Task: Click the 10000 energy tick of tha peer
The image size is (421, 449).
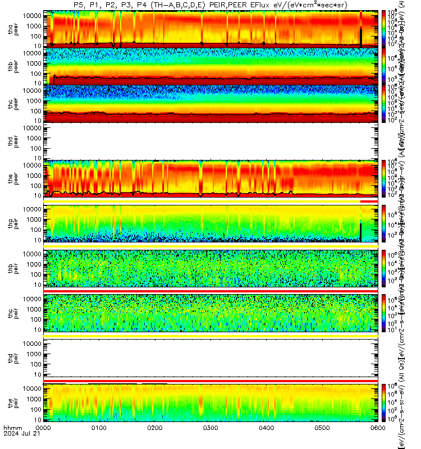Action: tap(32, 16)
